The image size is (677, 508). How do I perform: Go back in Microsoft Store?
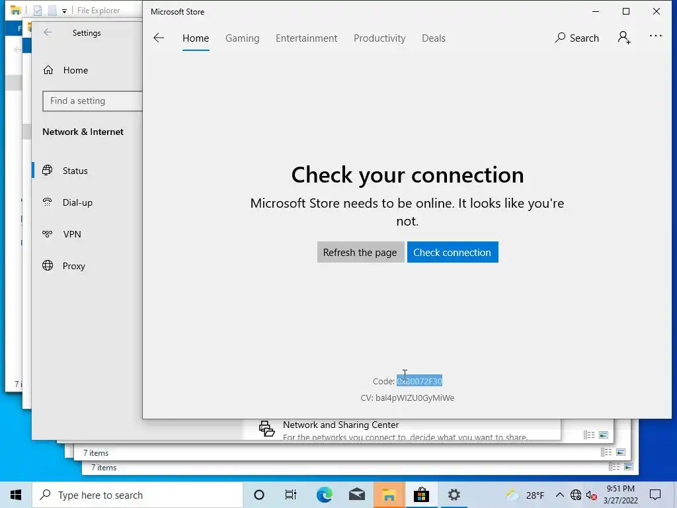(159, 38)
